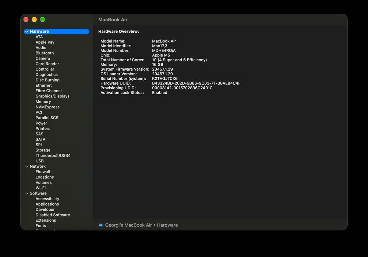Select Georgi's MacBook Air in path bar

[128, 225]
